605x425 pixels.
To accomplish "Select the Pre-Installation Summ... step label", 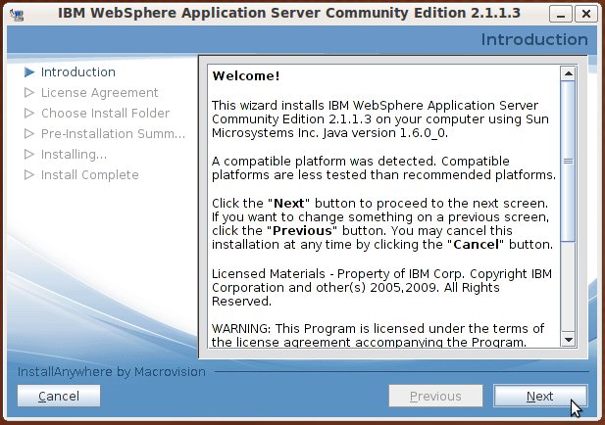I will (x=112, y=134).
